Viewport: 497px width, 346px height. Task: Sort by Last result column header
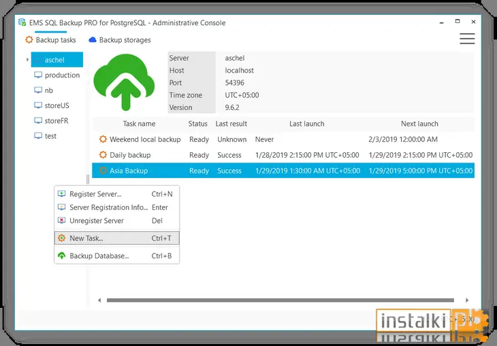(x=231, y=124)
